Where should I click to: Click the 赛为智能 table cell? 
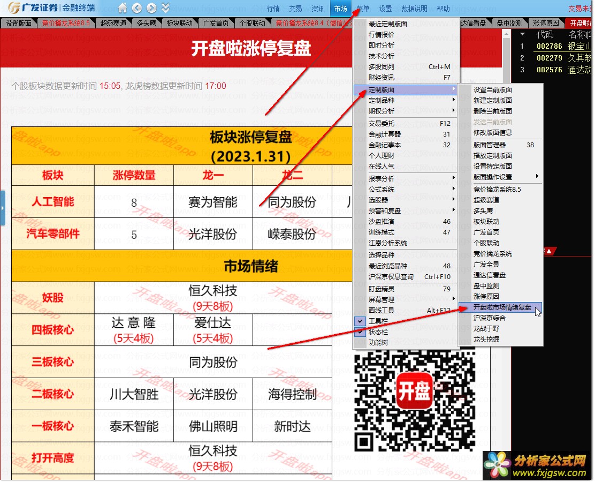tap(213, 202)
